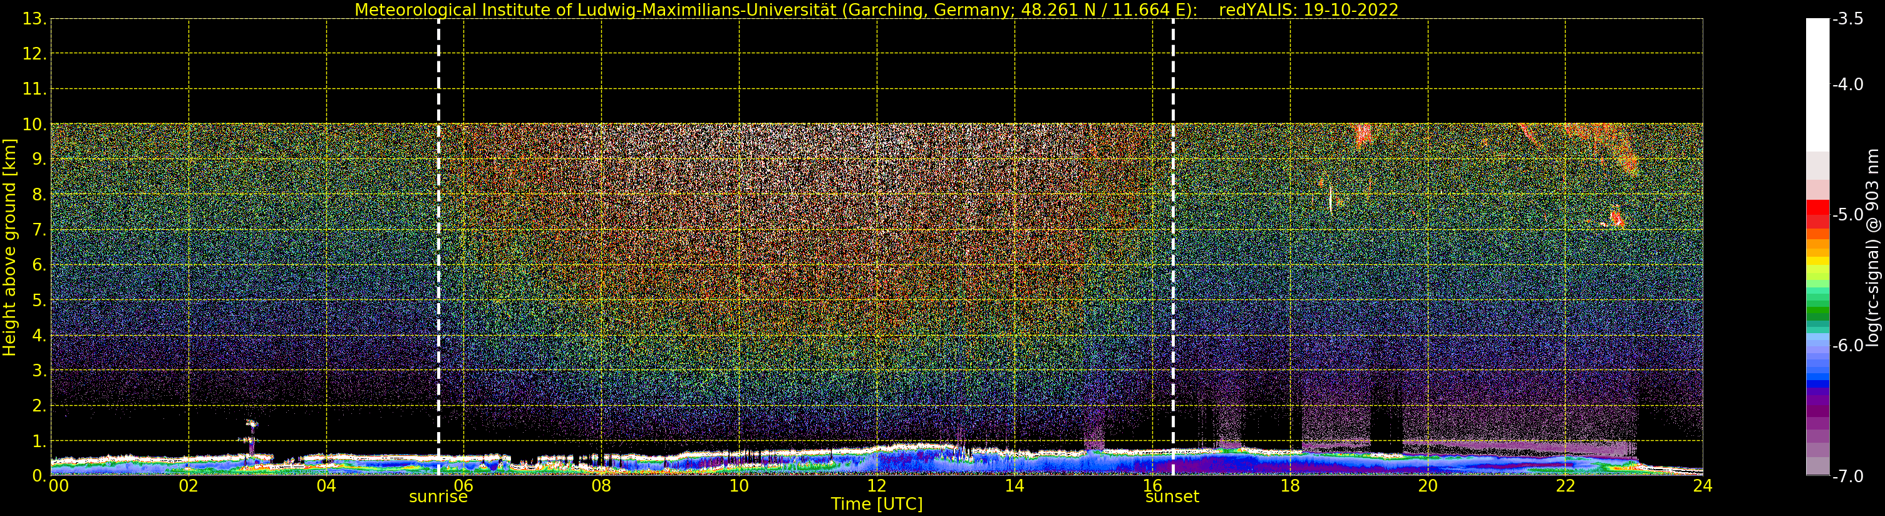Image resolution: width=1885 pixels, height=516 pixels.
Task: Click the time axis tick label '08'
Action: pyautogui.click(x=601, y=486)
